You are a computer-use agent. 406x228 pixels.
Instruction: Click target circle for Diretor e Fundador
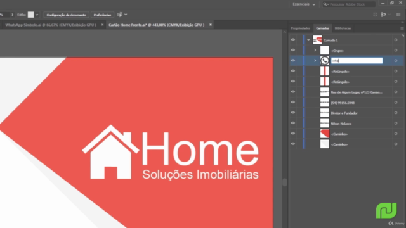(x=396, y=113)
